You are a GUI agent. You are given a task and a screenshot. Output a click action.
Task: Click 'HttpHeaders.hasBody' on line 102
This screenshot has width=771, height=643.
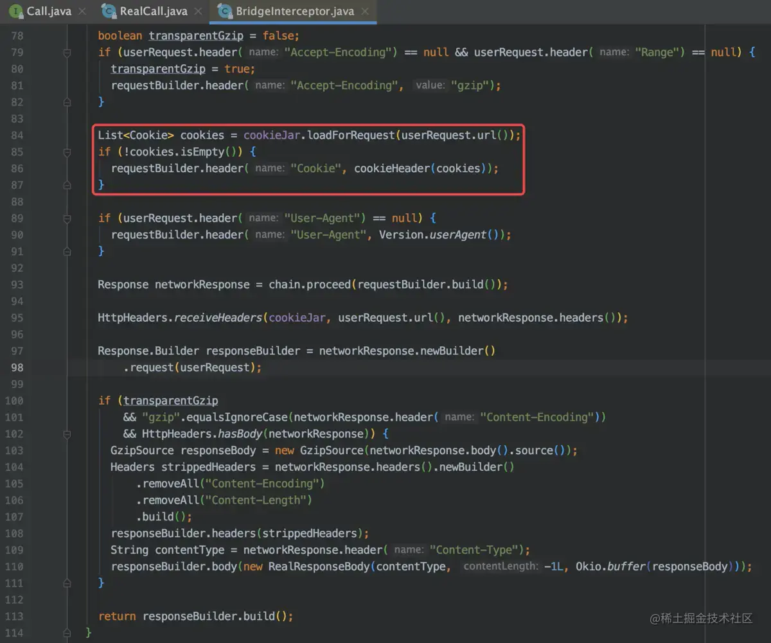[202, 434]
